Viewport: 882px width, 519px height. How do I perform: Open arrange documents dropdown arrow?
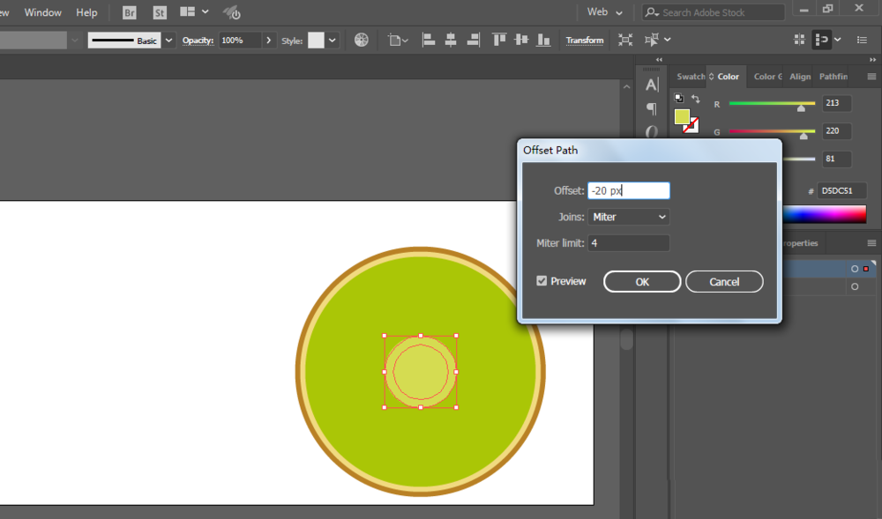coord(206,11)
